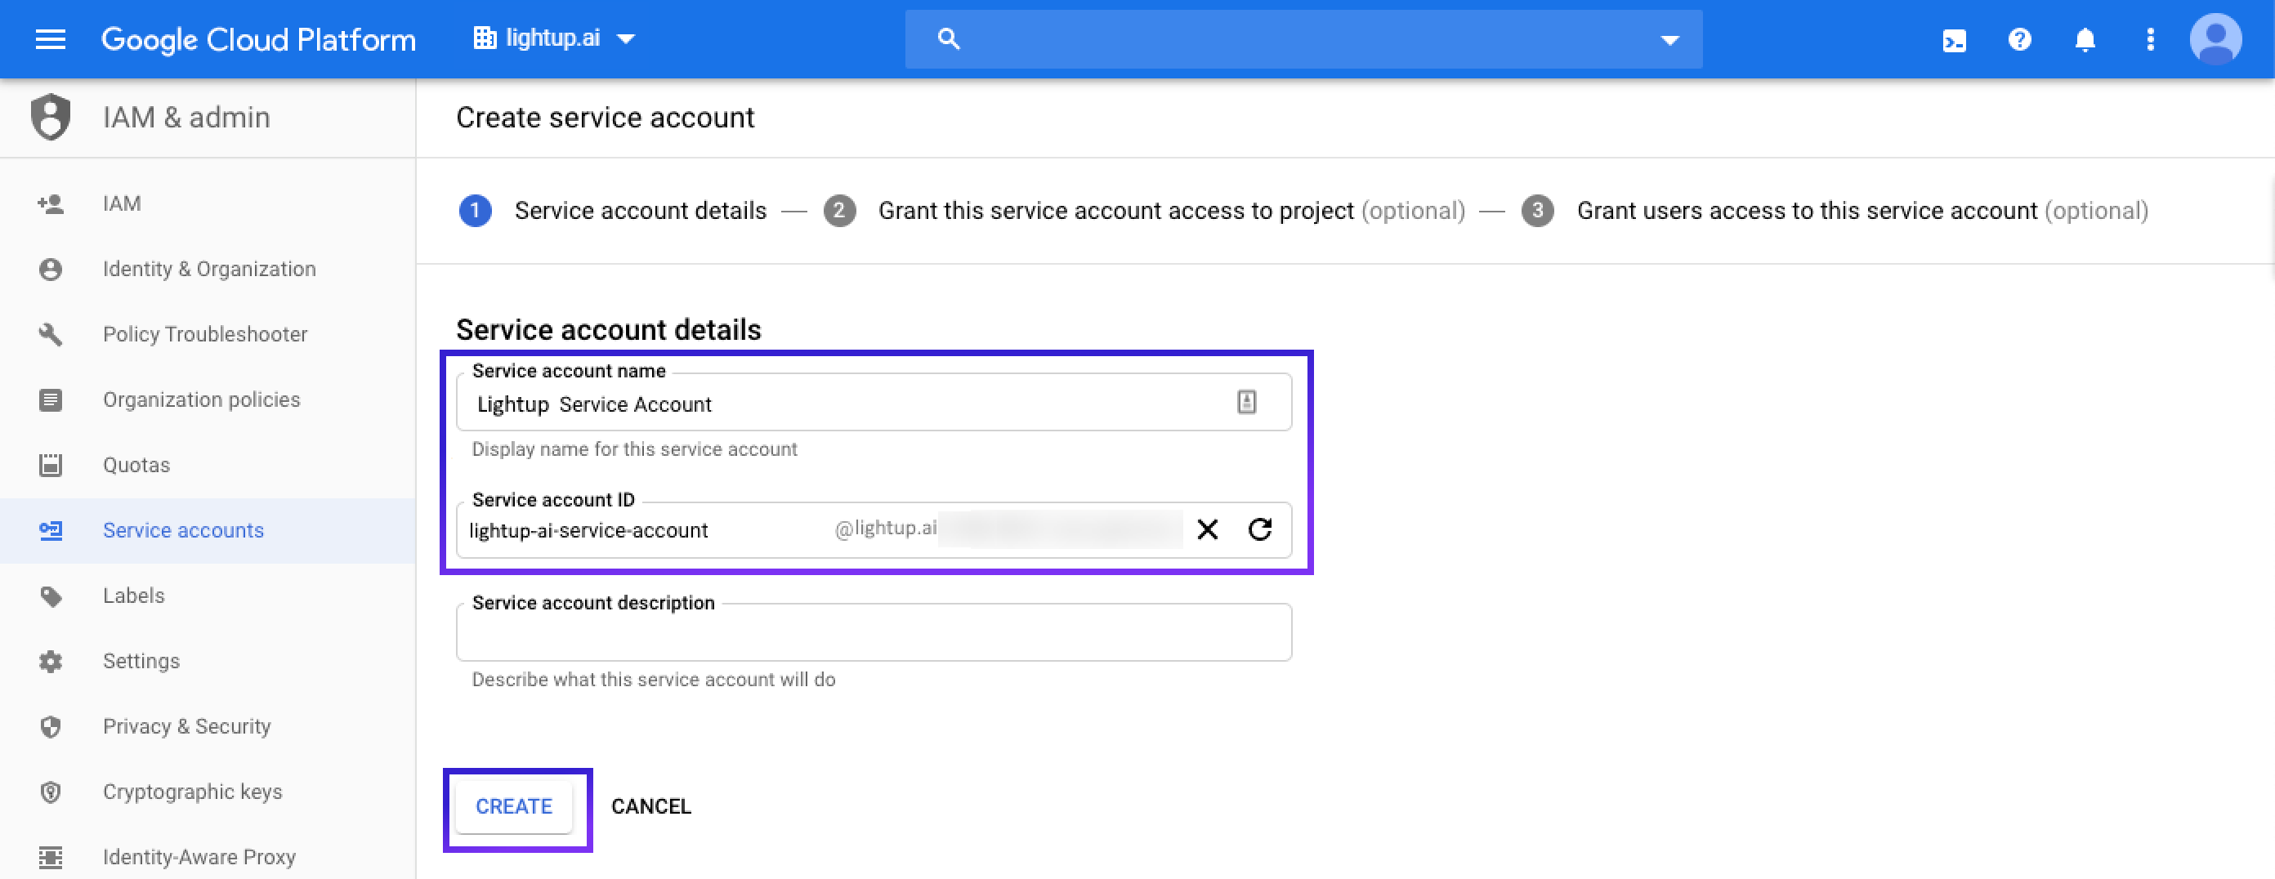
Task: Click 'Describe what this service account will do'
Action: click(654, 680)
